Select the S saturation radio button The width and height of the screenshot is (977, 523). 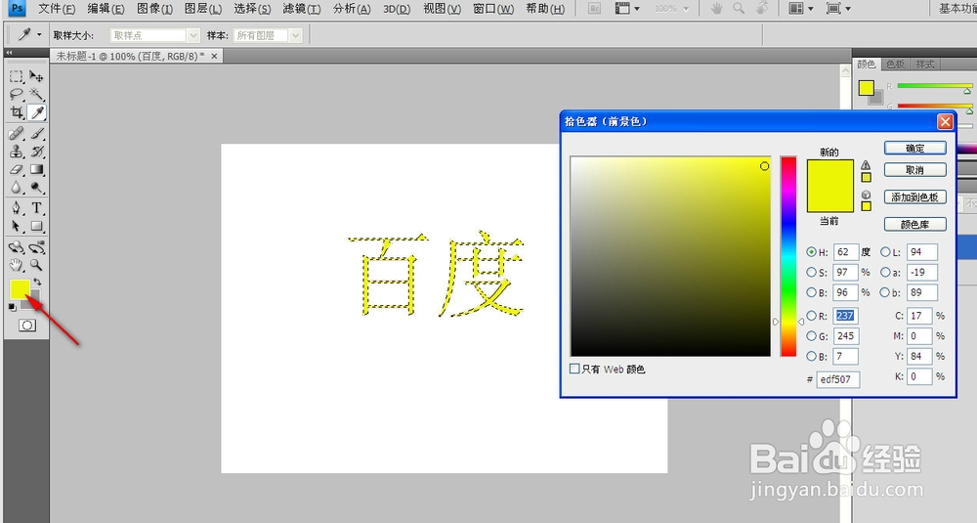click(x=811, y=273)
